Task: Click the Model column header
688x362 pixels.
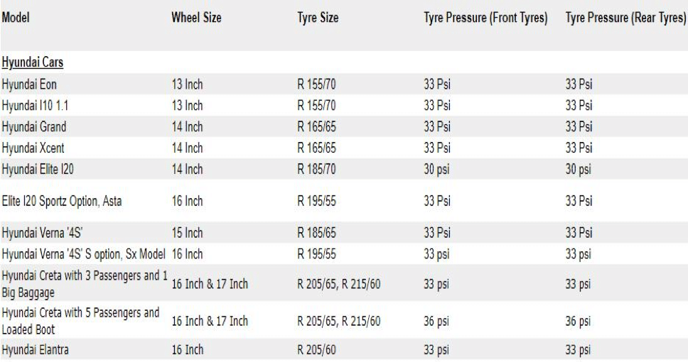Action: coord(16,18)
